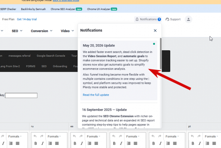The width and height of the screenshot is (221, 148).
Task: Open the Google Search Console tab
Action: pyautogui.click(x=51, y=56)
